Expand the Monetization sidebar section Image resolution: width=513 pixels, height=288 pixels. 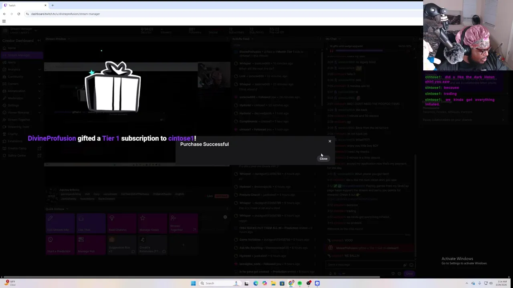coord(22,91)
